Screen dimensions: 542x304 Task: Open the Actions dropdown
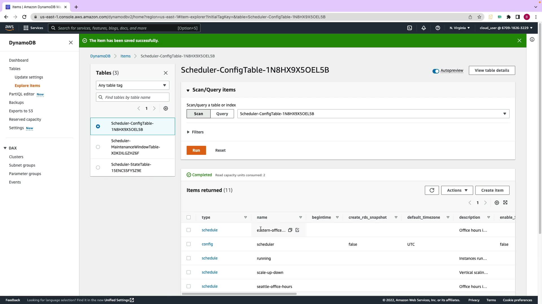pos(457,190)
